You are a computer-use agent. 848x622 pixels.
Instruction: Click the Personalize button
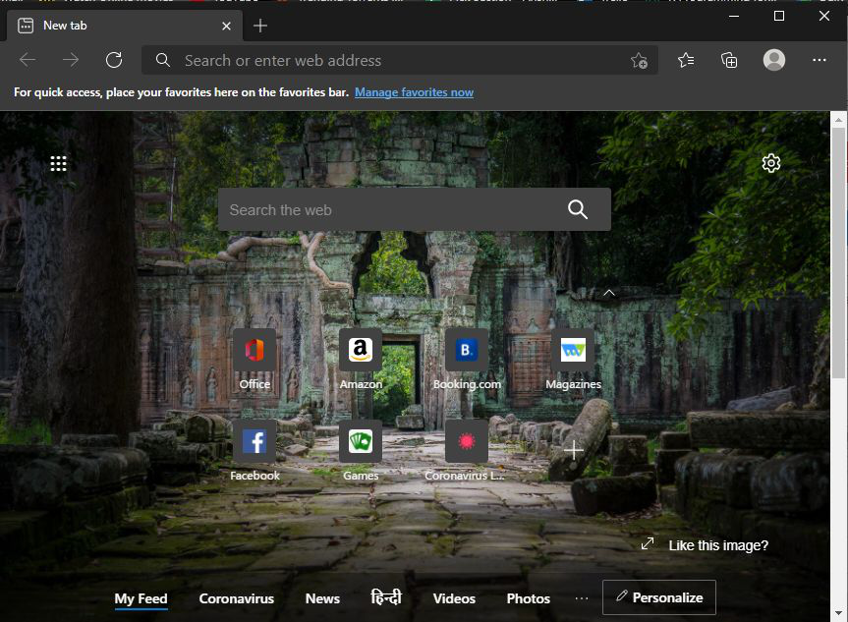pyautogui.click(x=659, y=597)
